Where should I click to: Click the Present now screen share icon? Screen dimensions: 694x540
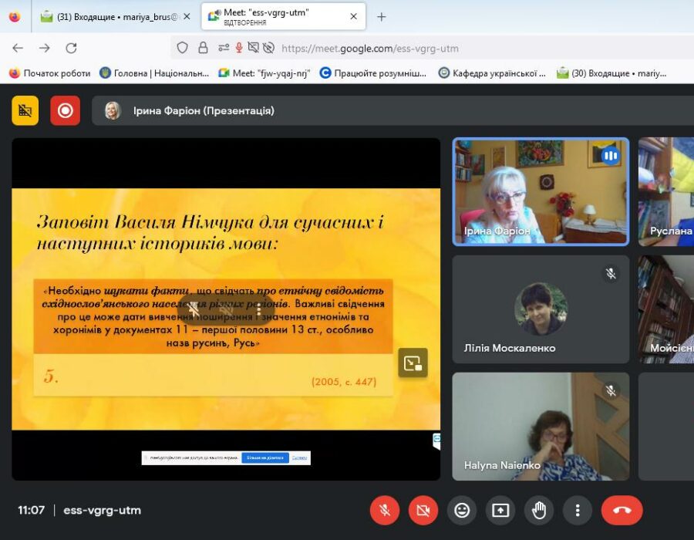pyautogui.click(x=500, y=510)
